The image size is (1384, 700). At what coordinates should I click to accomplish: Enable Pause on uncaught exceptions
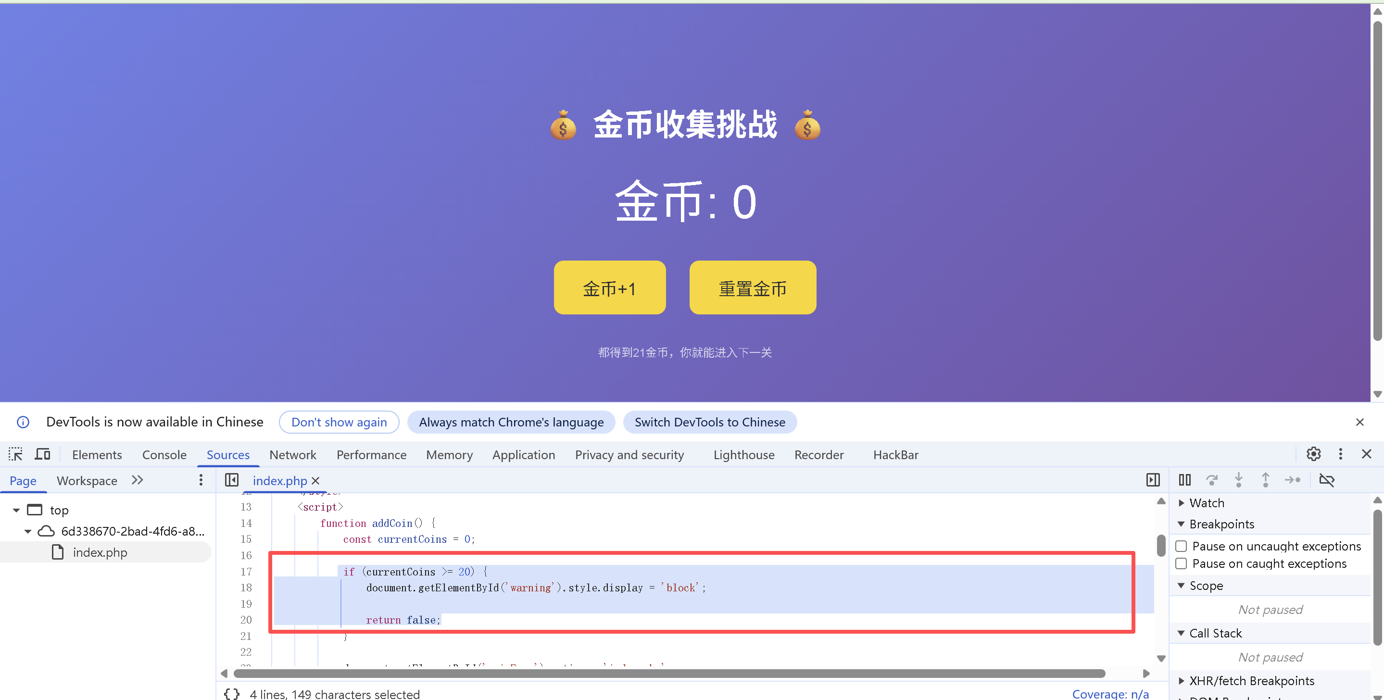[1181, 546]
